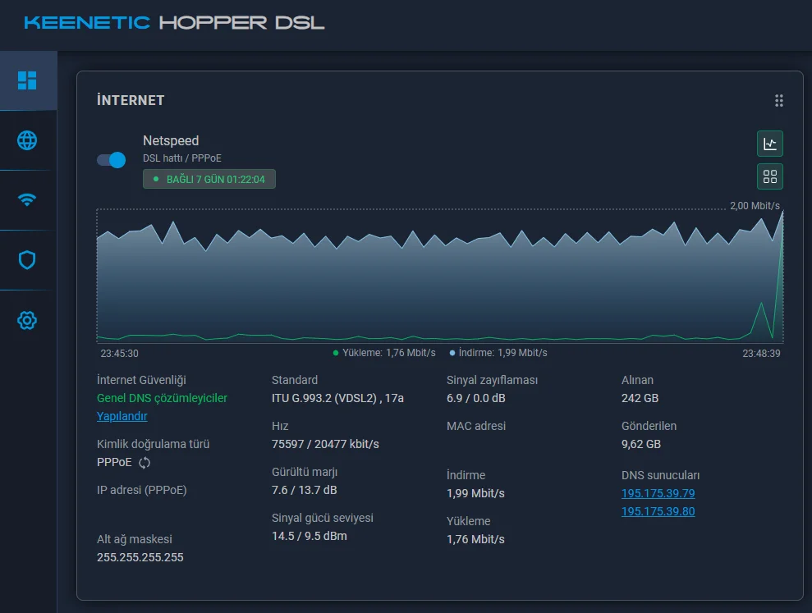Click the Netspeed connection name
This screenshot has height=613, width=812.
click(x=171, y=141)
